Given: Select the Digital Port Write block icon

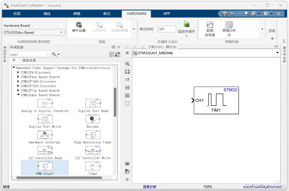Looking at the screenshot, I should tap(45, 119).
